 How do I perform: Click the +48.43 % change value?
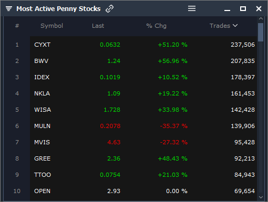[x=172, y=158]
